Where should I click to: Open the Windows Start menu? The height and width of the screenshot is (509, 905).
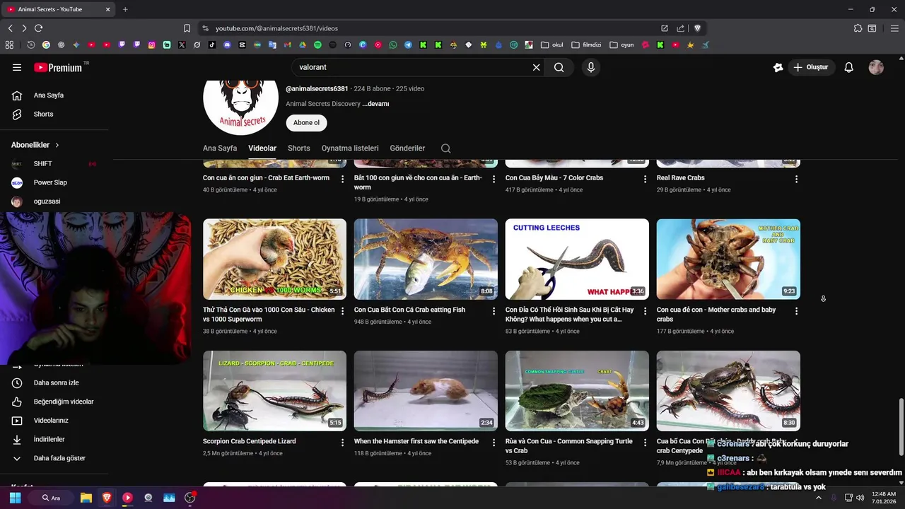pos(15,498)
